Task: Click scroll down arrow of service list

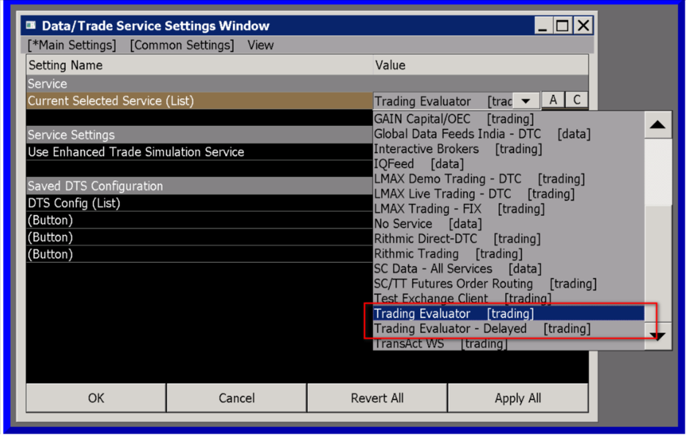Action: [x=657, y=335]
